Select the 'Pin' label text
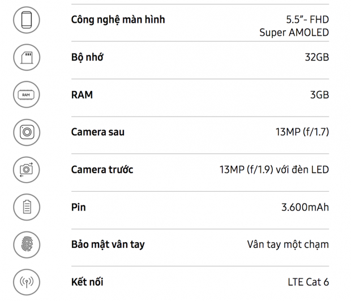Image resolution: width=351 pixels, height=301 pixels. coord(78,207)
